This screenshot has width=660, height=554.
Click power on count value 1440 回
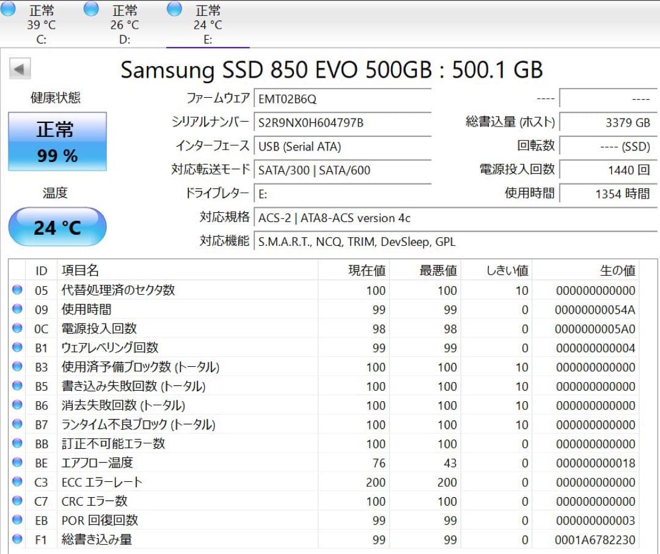point(608,170)
